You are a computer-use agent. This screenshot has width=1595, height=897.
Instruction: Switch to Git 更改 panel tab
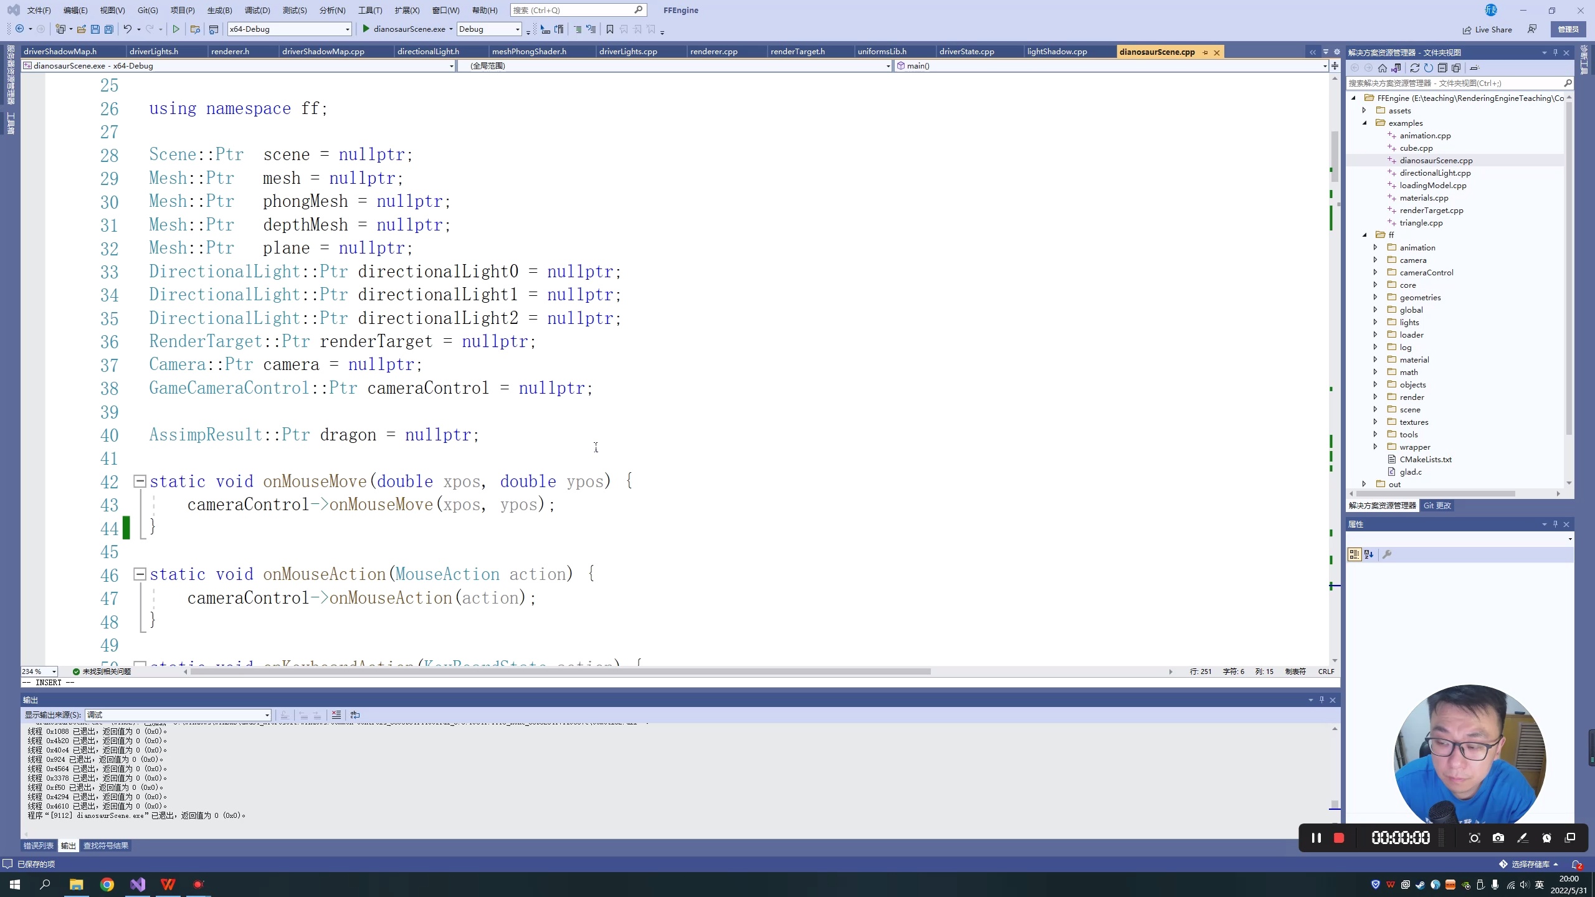[1437, 506]
